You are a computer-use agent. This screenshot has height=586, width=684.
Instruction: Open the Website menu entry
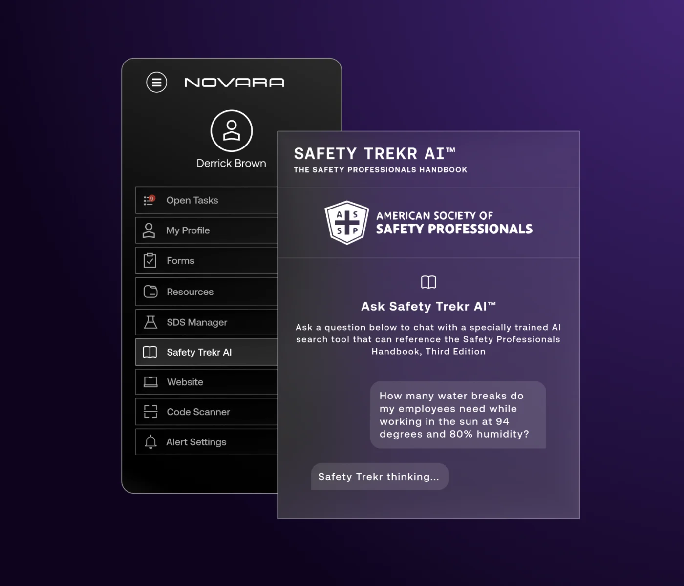[x=206, y=382]
